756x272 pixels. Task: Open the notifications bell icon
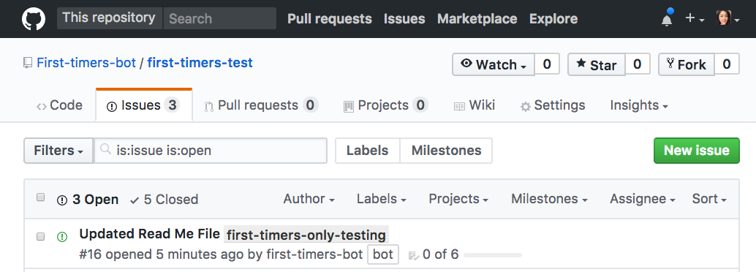click(x=667, y=19)
